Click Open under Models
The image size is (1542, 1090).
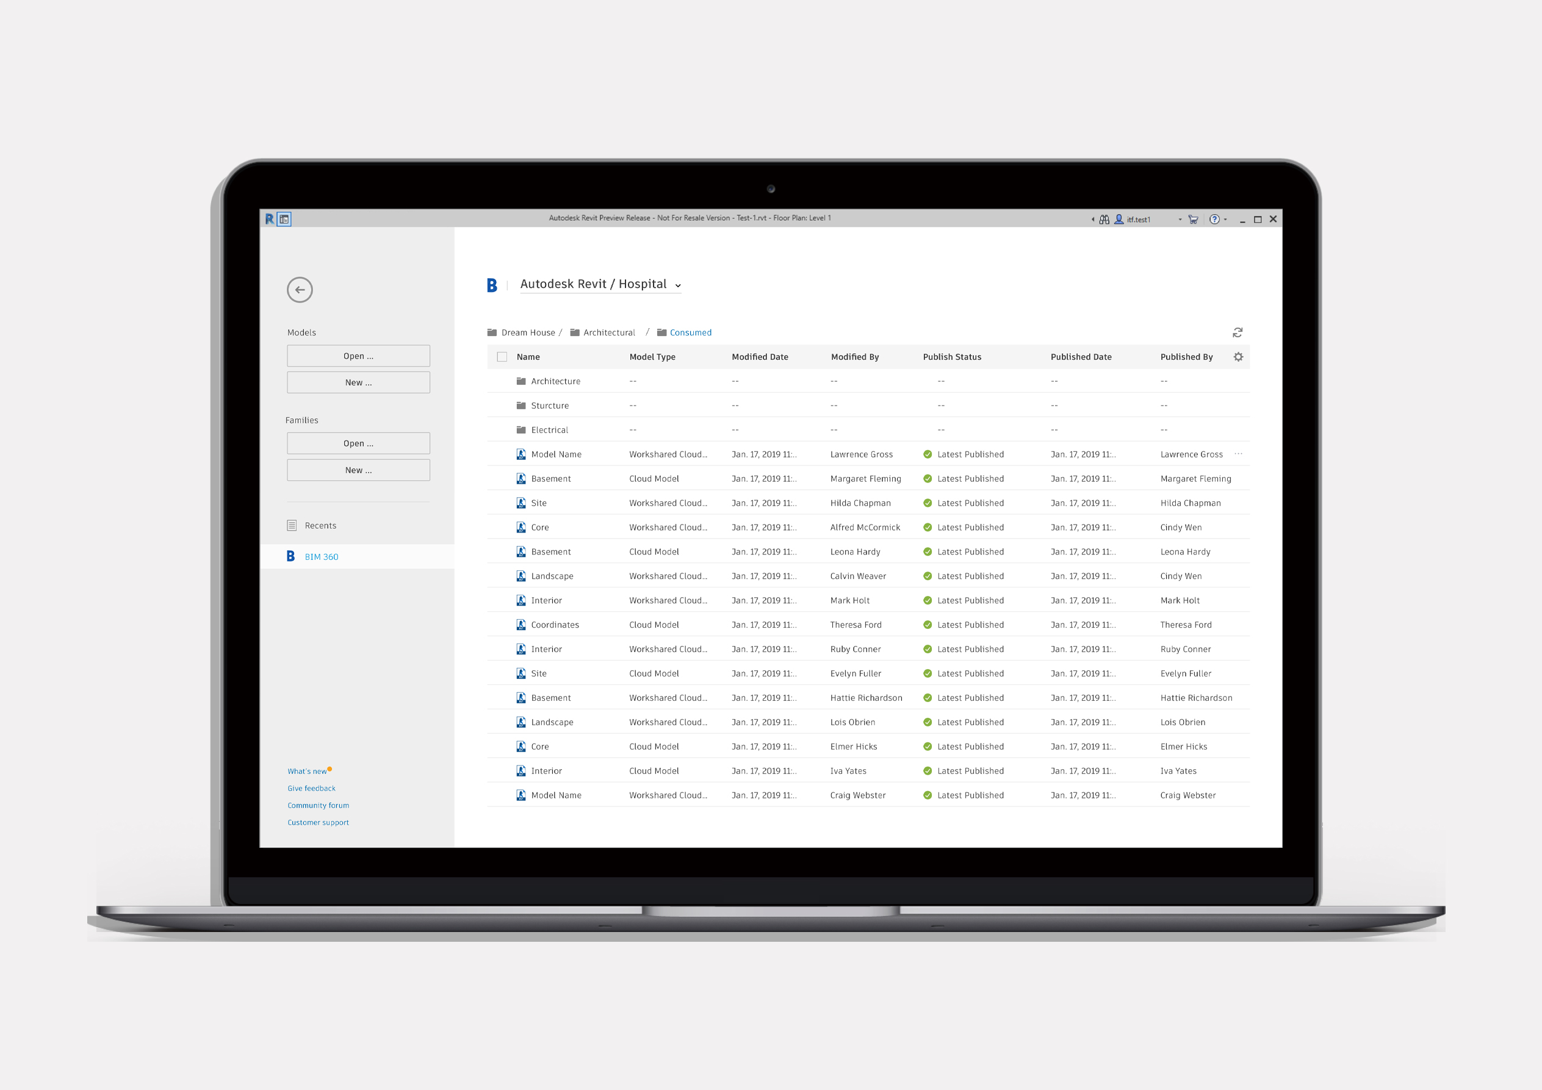tap(359, 356)
